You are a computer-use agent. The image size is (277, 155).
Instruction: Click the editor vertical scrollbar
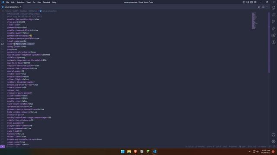tap(269, 42)
